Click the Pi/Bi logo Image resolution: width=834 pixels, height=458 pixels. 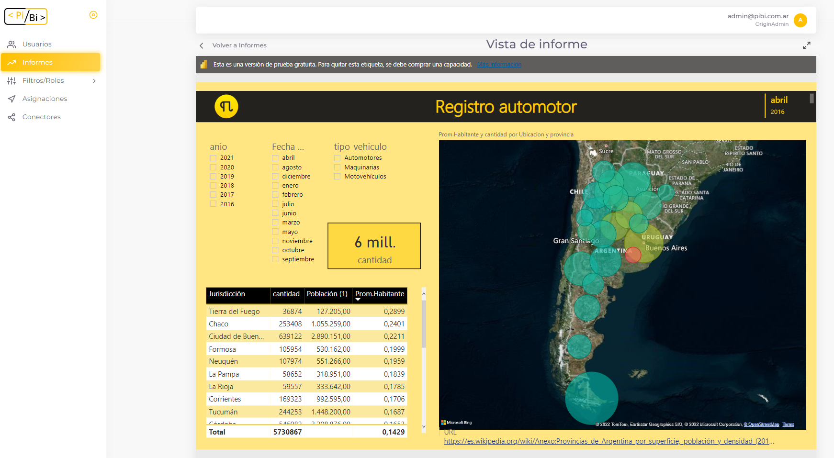pyautogui.click(x=25, y=16)
